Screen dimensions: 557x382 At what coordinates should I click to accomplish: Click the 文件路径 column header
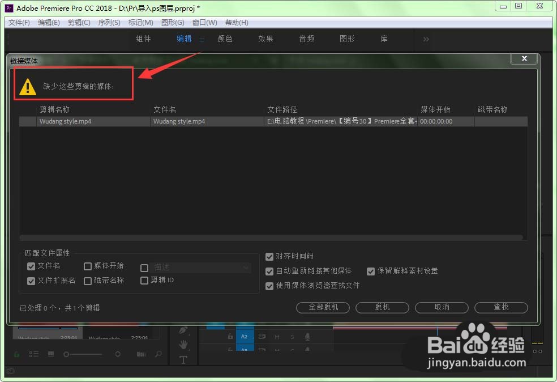pos(282,109)
